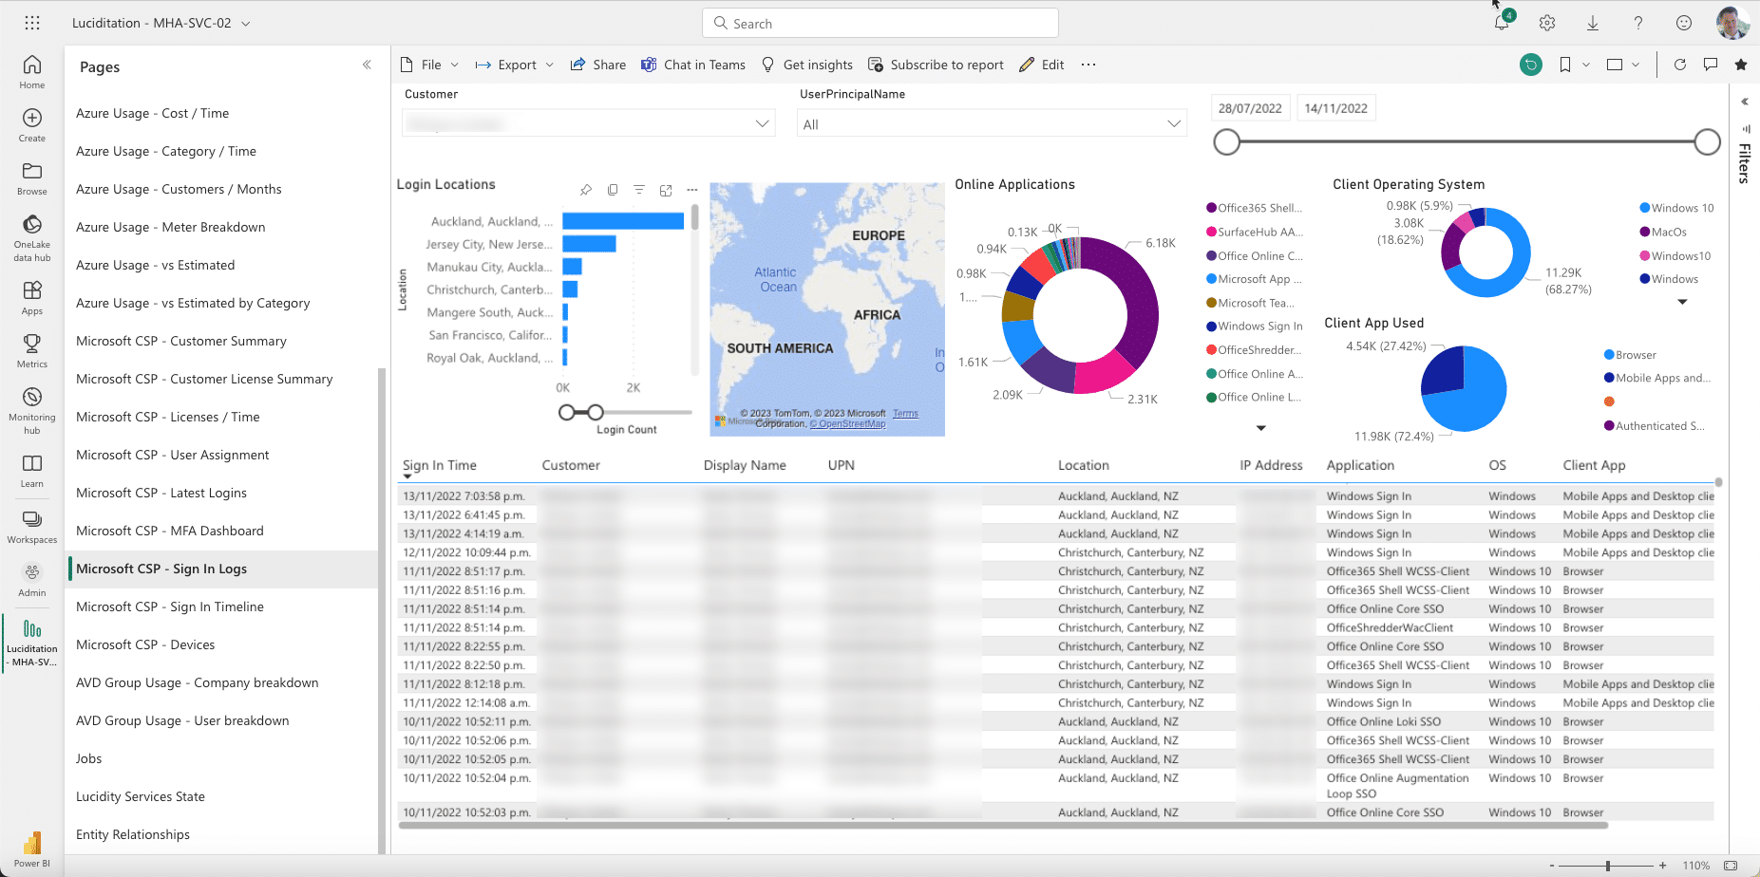Copy the Login Locations visual

pyautogui.click(x=613, y=190)
